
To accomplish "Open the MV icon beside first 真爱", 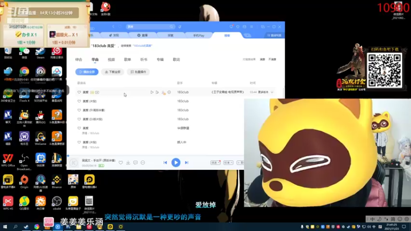I will (x=97, y=92).
